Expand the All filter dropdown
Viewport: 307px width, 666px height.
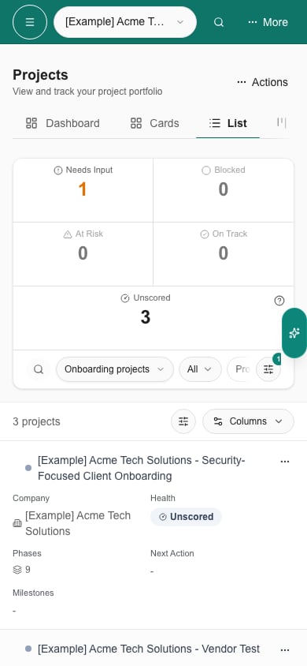click(x=200, y=369)
